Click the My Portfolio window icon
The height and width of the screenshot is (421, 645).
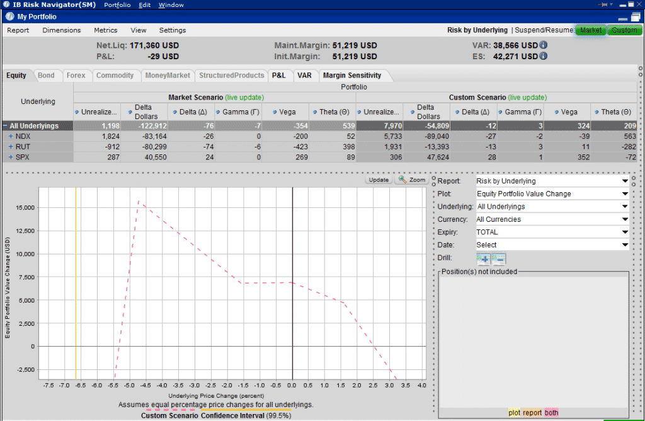click(x=9, y=16)
